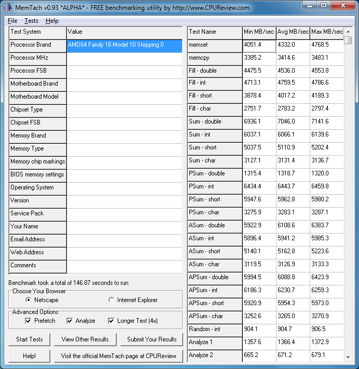Screen dimensions: 359x369
Task: Click the Comments value field
Action: click(x=125, y=267)
